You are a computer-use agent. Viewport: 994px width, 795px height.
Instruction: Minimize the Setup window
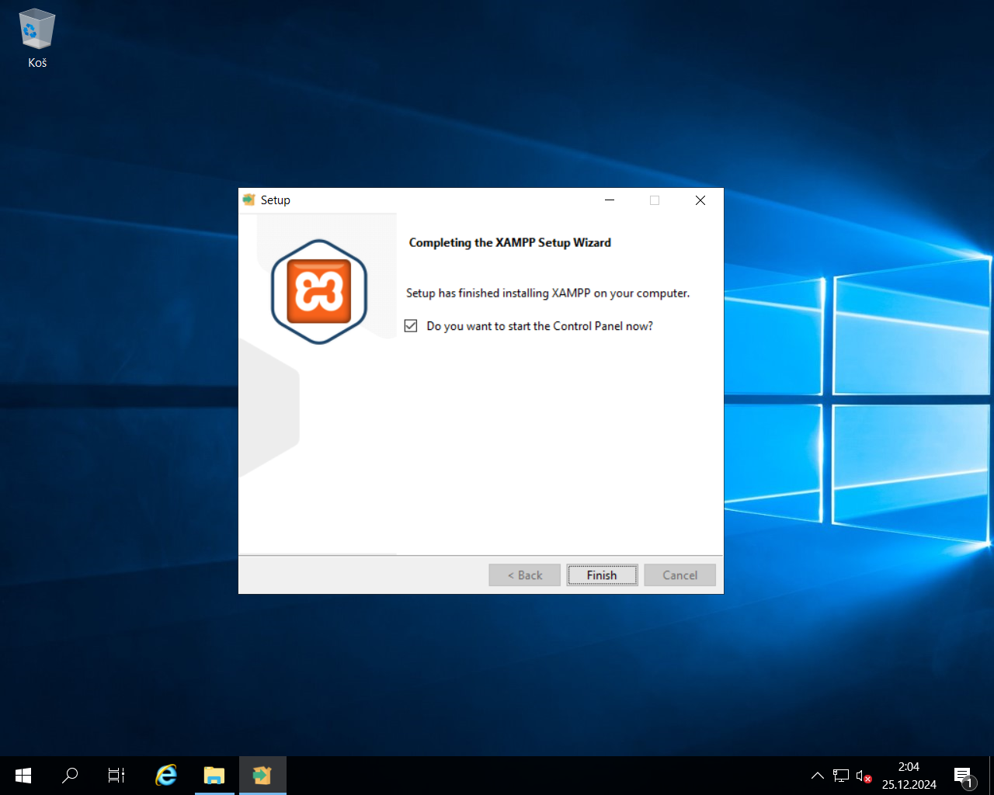(609, 200)
